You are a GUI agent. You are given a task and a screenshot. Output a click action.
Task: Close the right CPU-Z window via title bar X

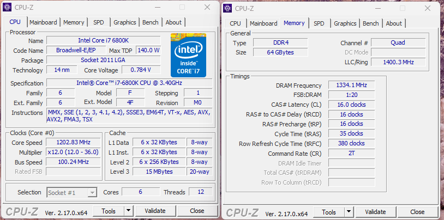428,9
